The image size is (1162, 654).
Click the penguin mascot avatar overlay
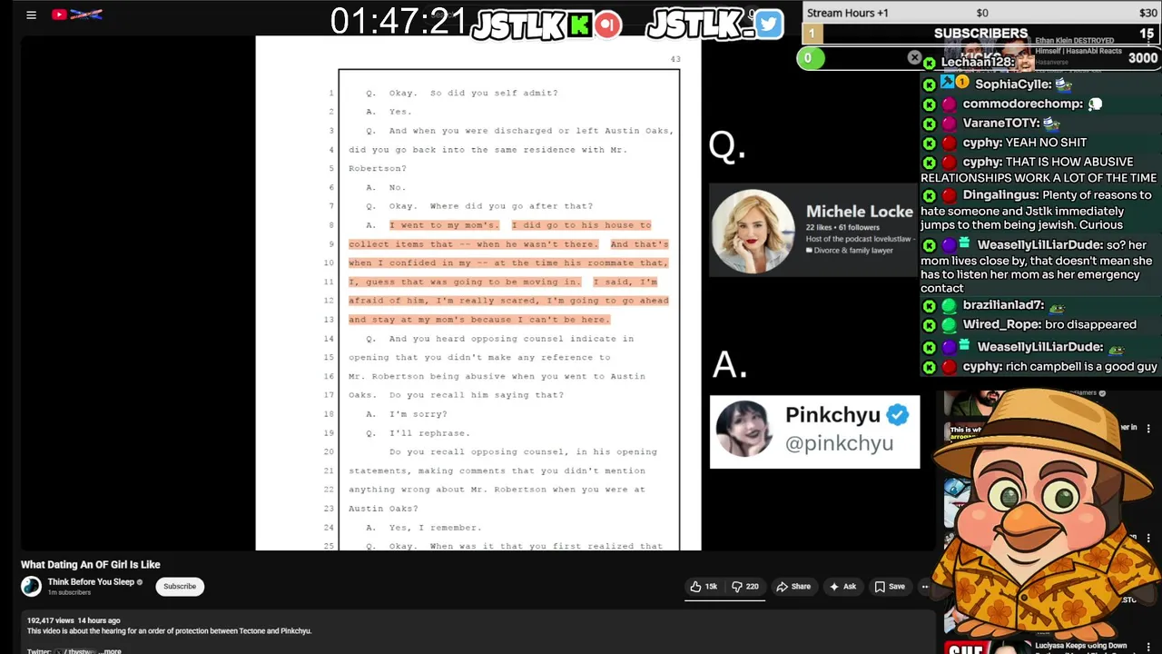coord(1044,513)
